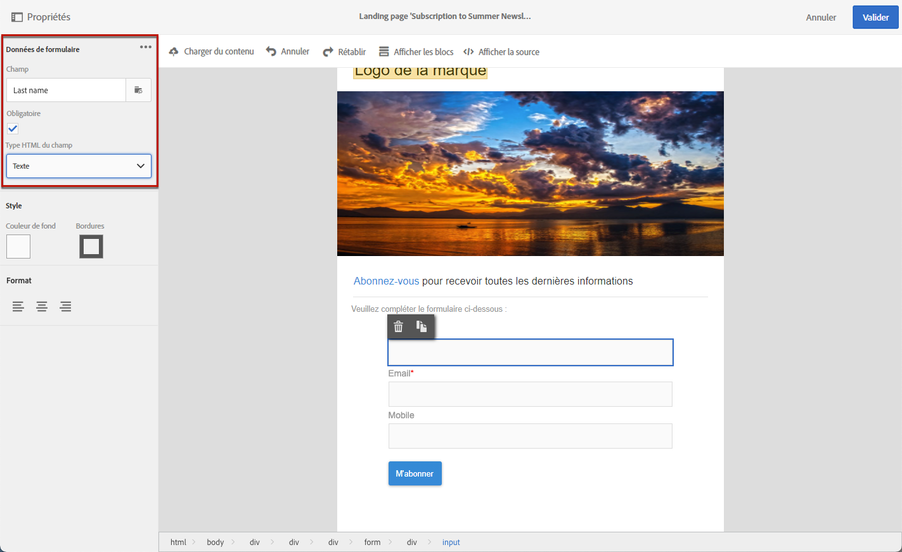Click the blue Valider button
Screen dimensions: 902x552
[875, 17]
